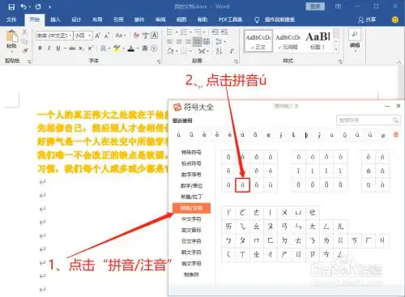Sort paragraph contents A-Z icon
This screenshot has height=297, width=405.
[x=220, y=51]
